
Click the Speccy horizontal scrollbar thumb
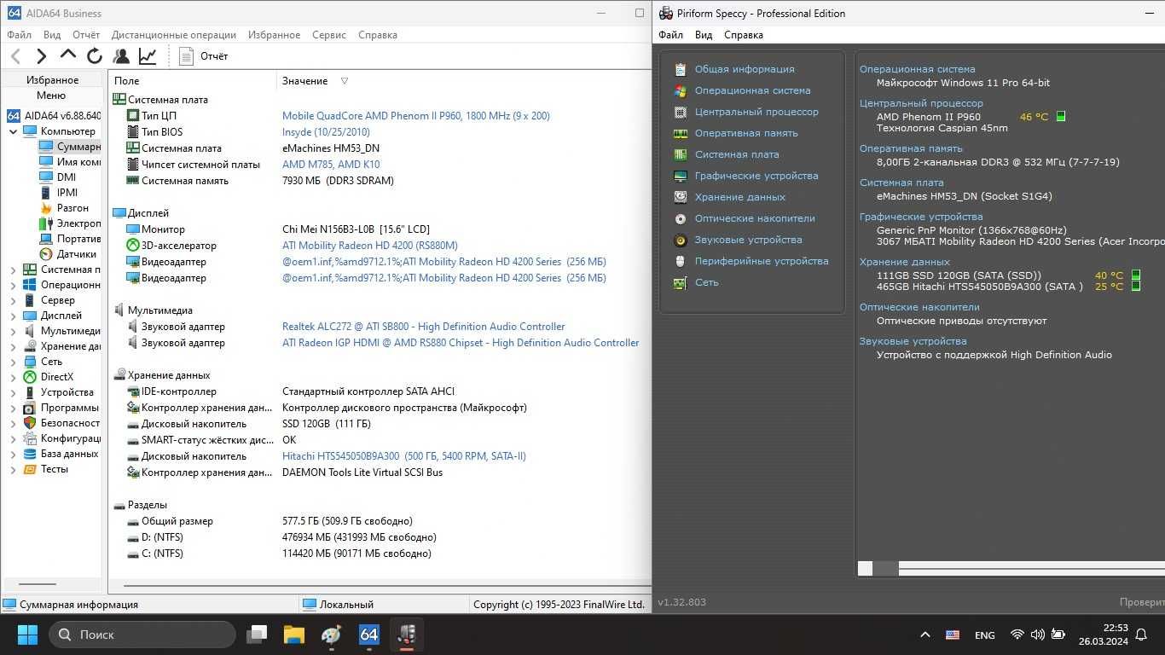point(885,569)
